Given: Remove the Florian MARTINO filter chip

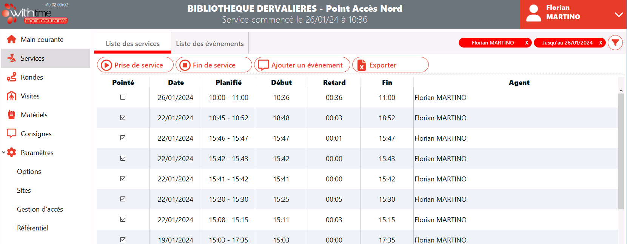Looking at the screenshot, I should (527, 43).
